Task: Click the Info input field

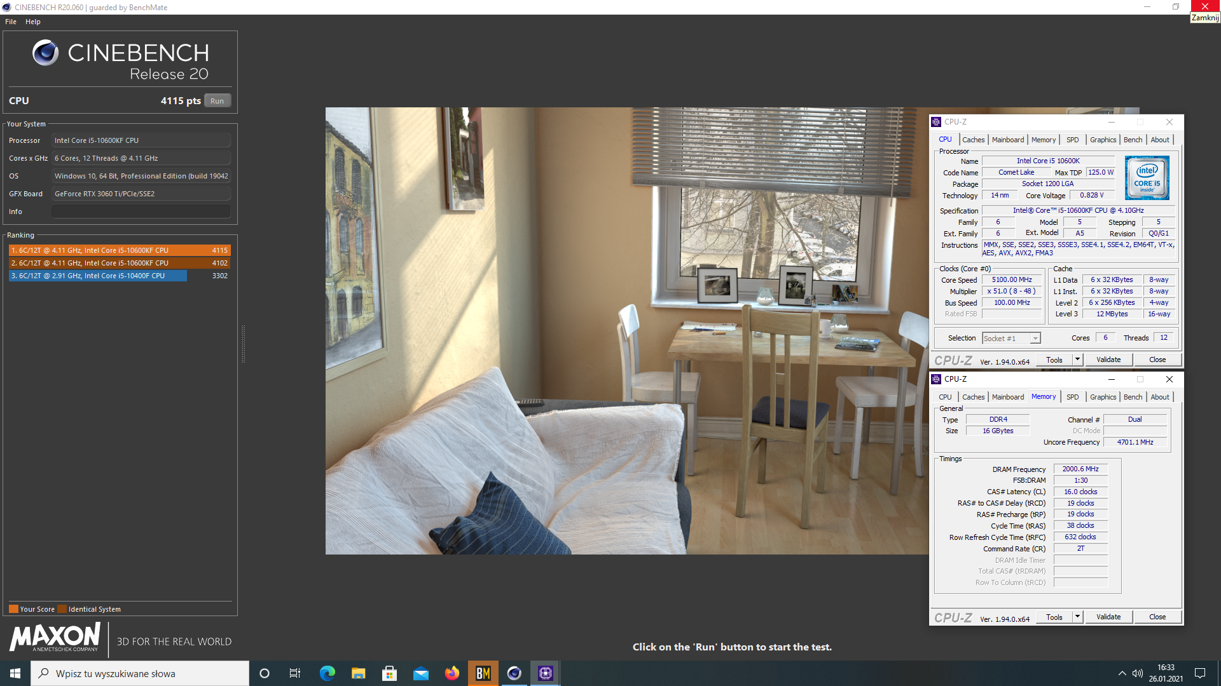Action: [141, 212]
